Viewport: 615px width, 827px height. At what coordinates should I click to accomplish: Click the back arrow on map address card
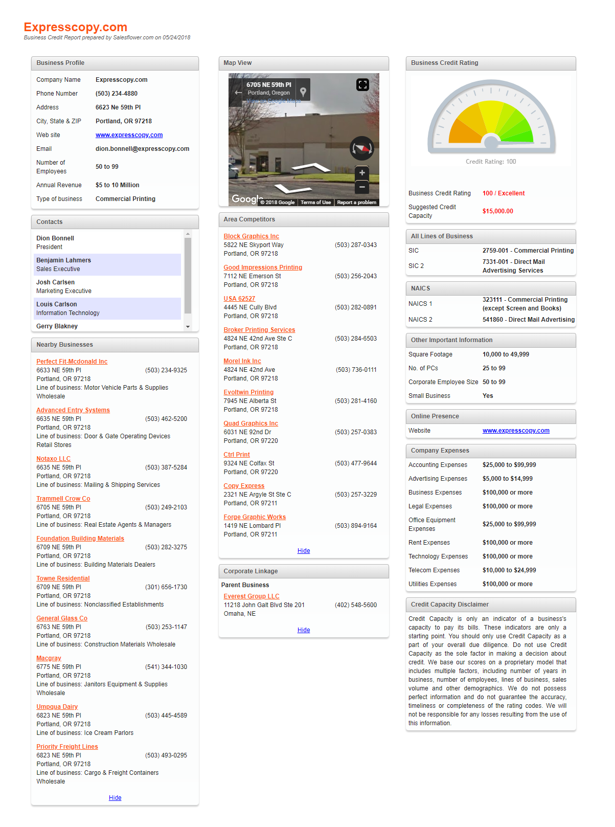238,93
